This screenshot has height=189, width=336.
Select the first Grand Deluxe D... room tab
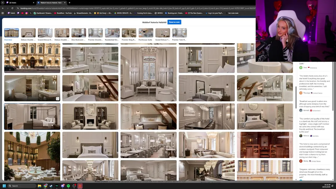point(45,34)
